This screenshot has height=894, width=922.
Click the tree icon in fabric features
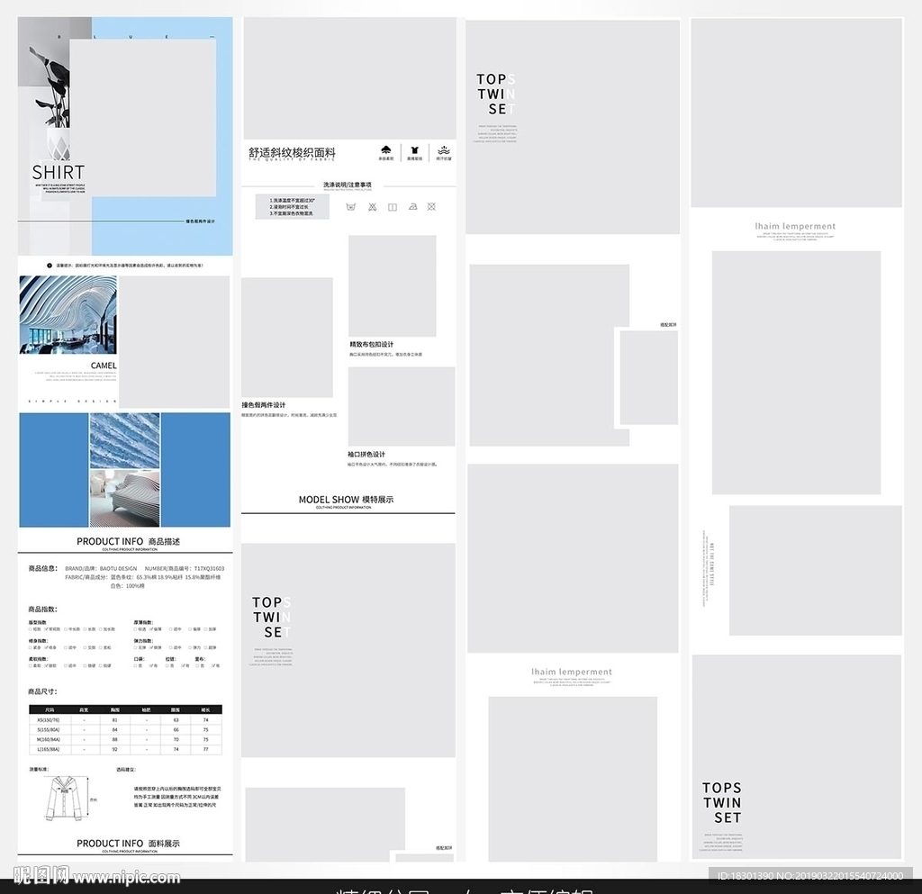click(x=385, y=150)
